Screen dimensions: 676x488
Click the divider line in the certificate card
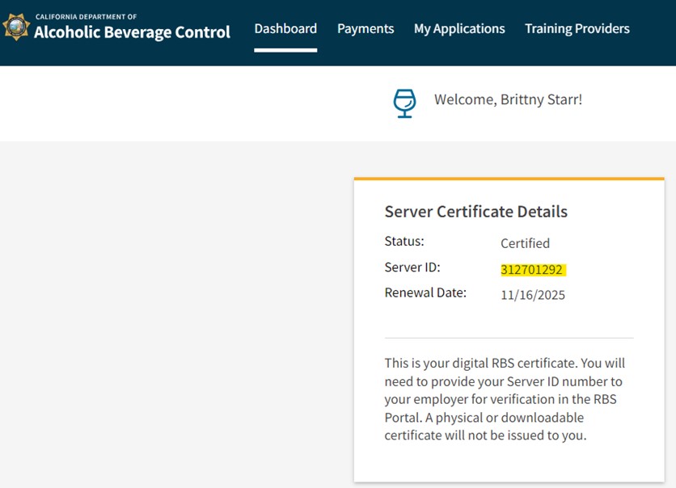coord(509,338)
